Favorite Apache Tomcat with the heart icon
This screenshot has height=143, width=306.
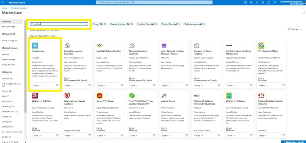pyautogui.click(x=186, y=135)
